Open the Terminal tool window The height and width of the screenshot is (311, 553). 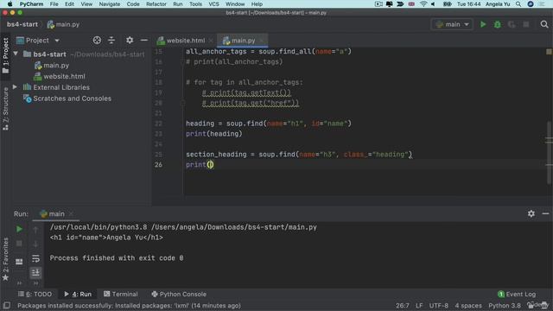point(121,294)
